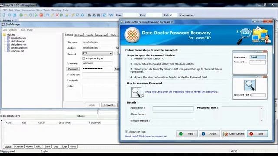The width and height of the screenshot is (278, 156).
Task: Click the Username field showing webmaster
Action: 97,63
